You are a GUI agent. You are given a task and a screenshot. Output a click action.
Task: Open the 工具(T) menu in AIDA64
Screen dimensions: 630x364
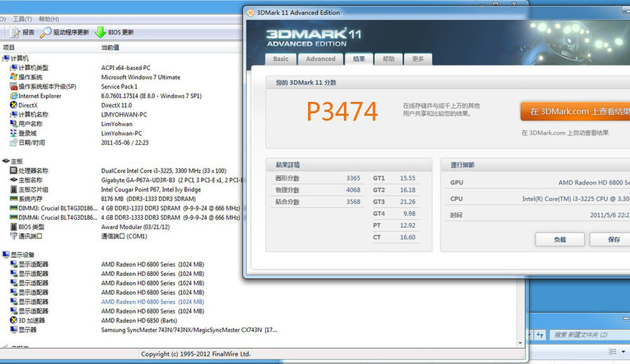tap(22, 19)
